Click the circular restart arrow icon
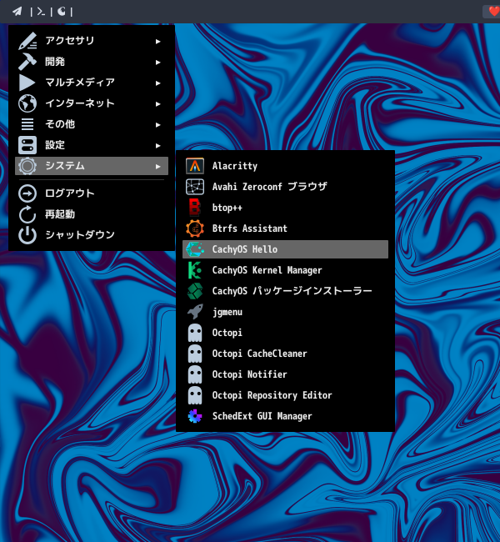Viewport: 500px width, 542px height. coord(27,214)
